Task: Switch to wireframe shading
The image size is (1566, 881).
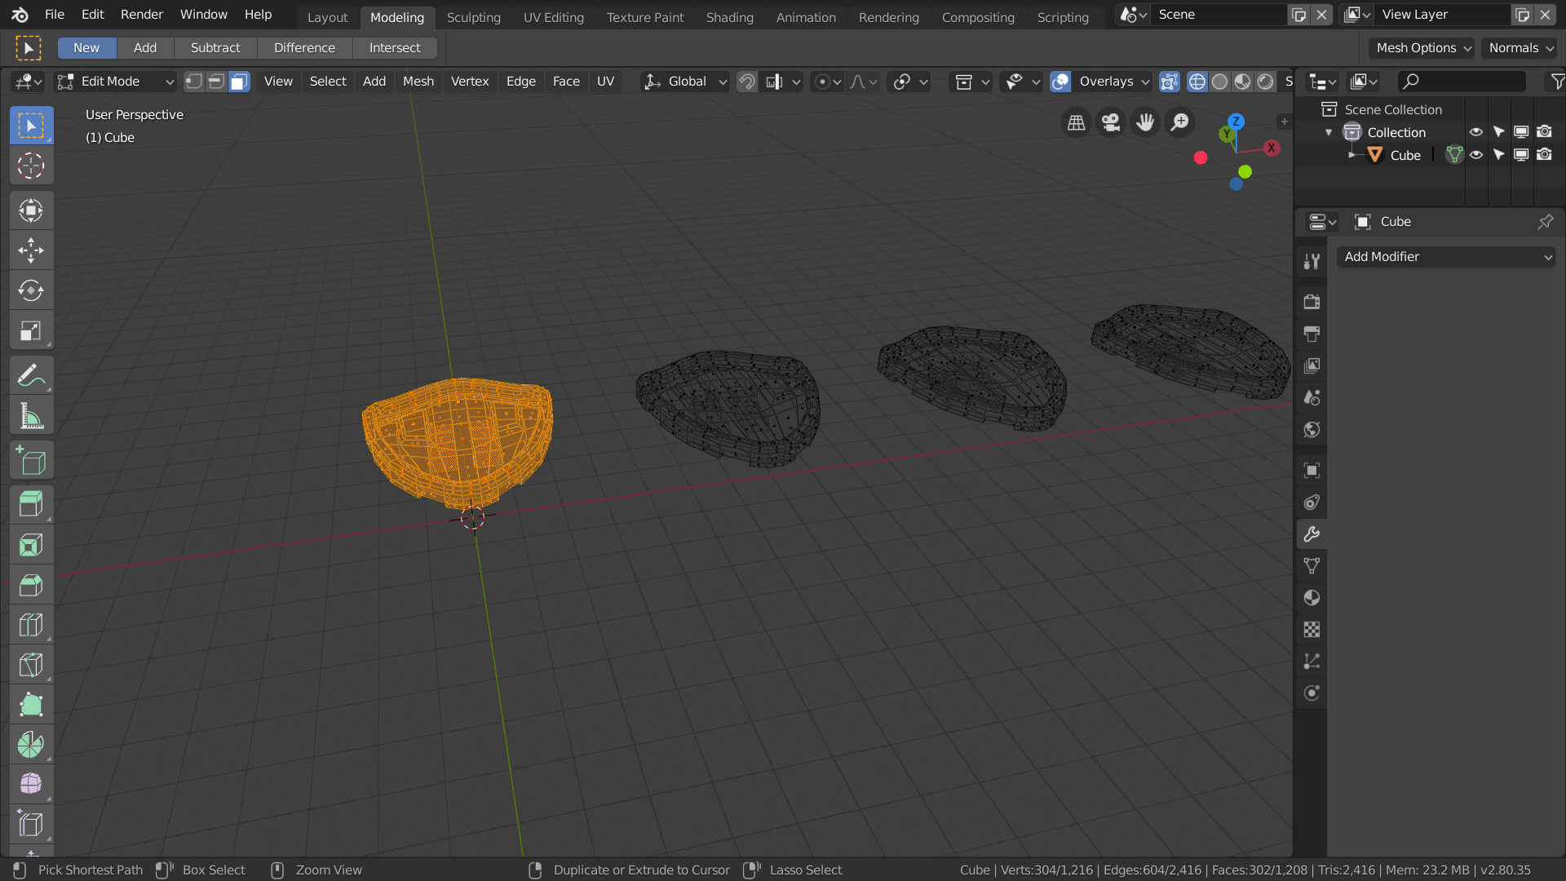Action: point(1197,82)
